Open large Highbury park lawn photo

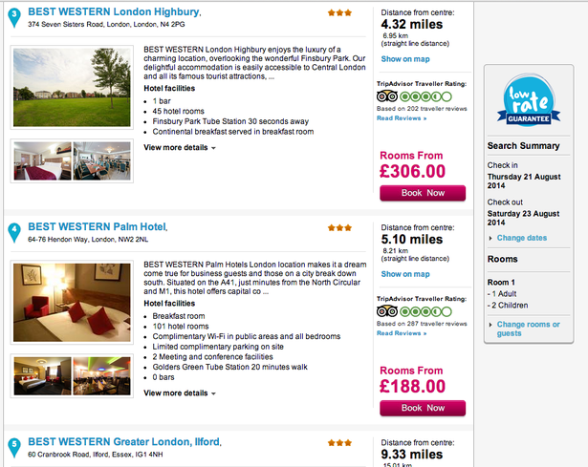click(x=73, y=88)
